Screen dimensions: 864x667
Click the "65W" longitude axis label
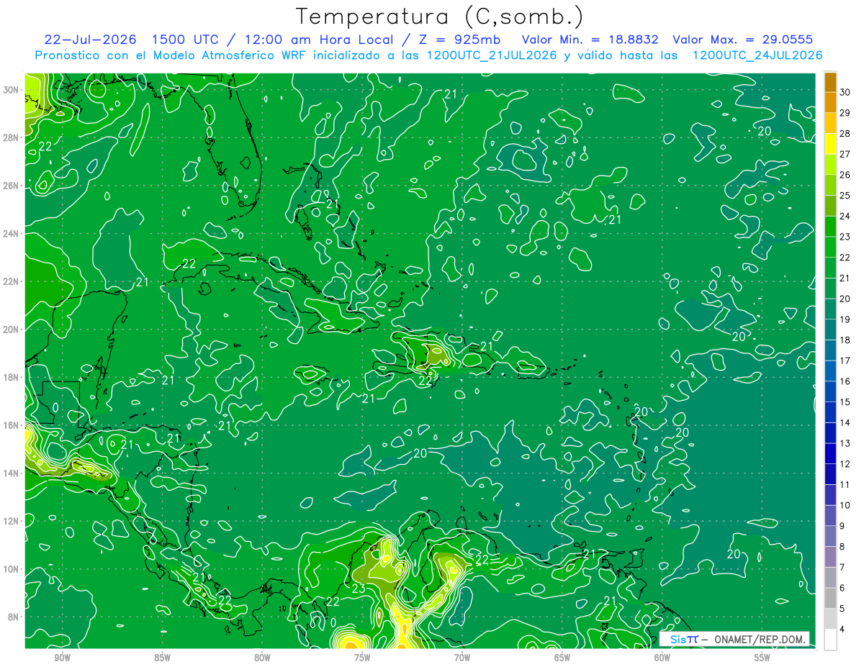tap(562, 658)
